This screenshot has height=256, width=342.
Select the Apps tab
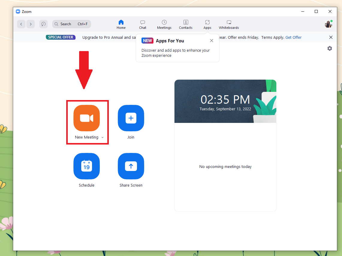[207, 24]
